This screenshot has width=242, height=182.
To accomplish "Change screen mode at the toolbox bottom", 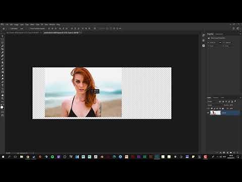I will point(3,115).
